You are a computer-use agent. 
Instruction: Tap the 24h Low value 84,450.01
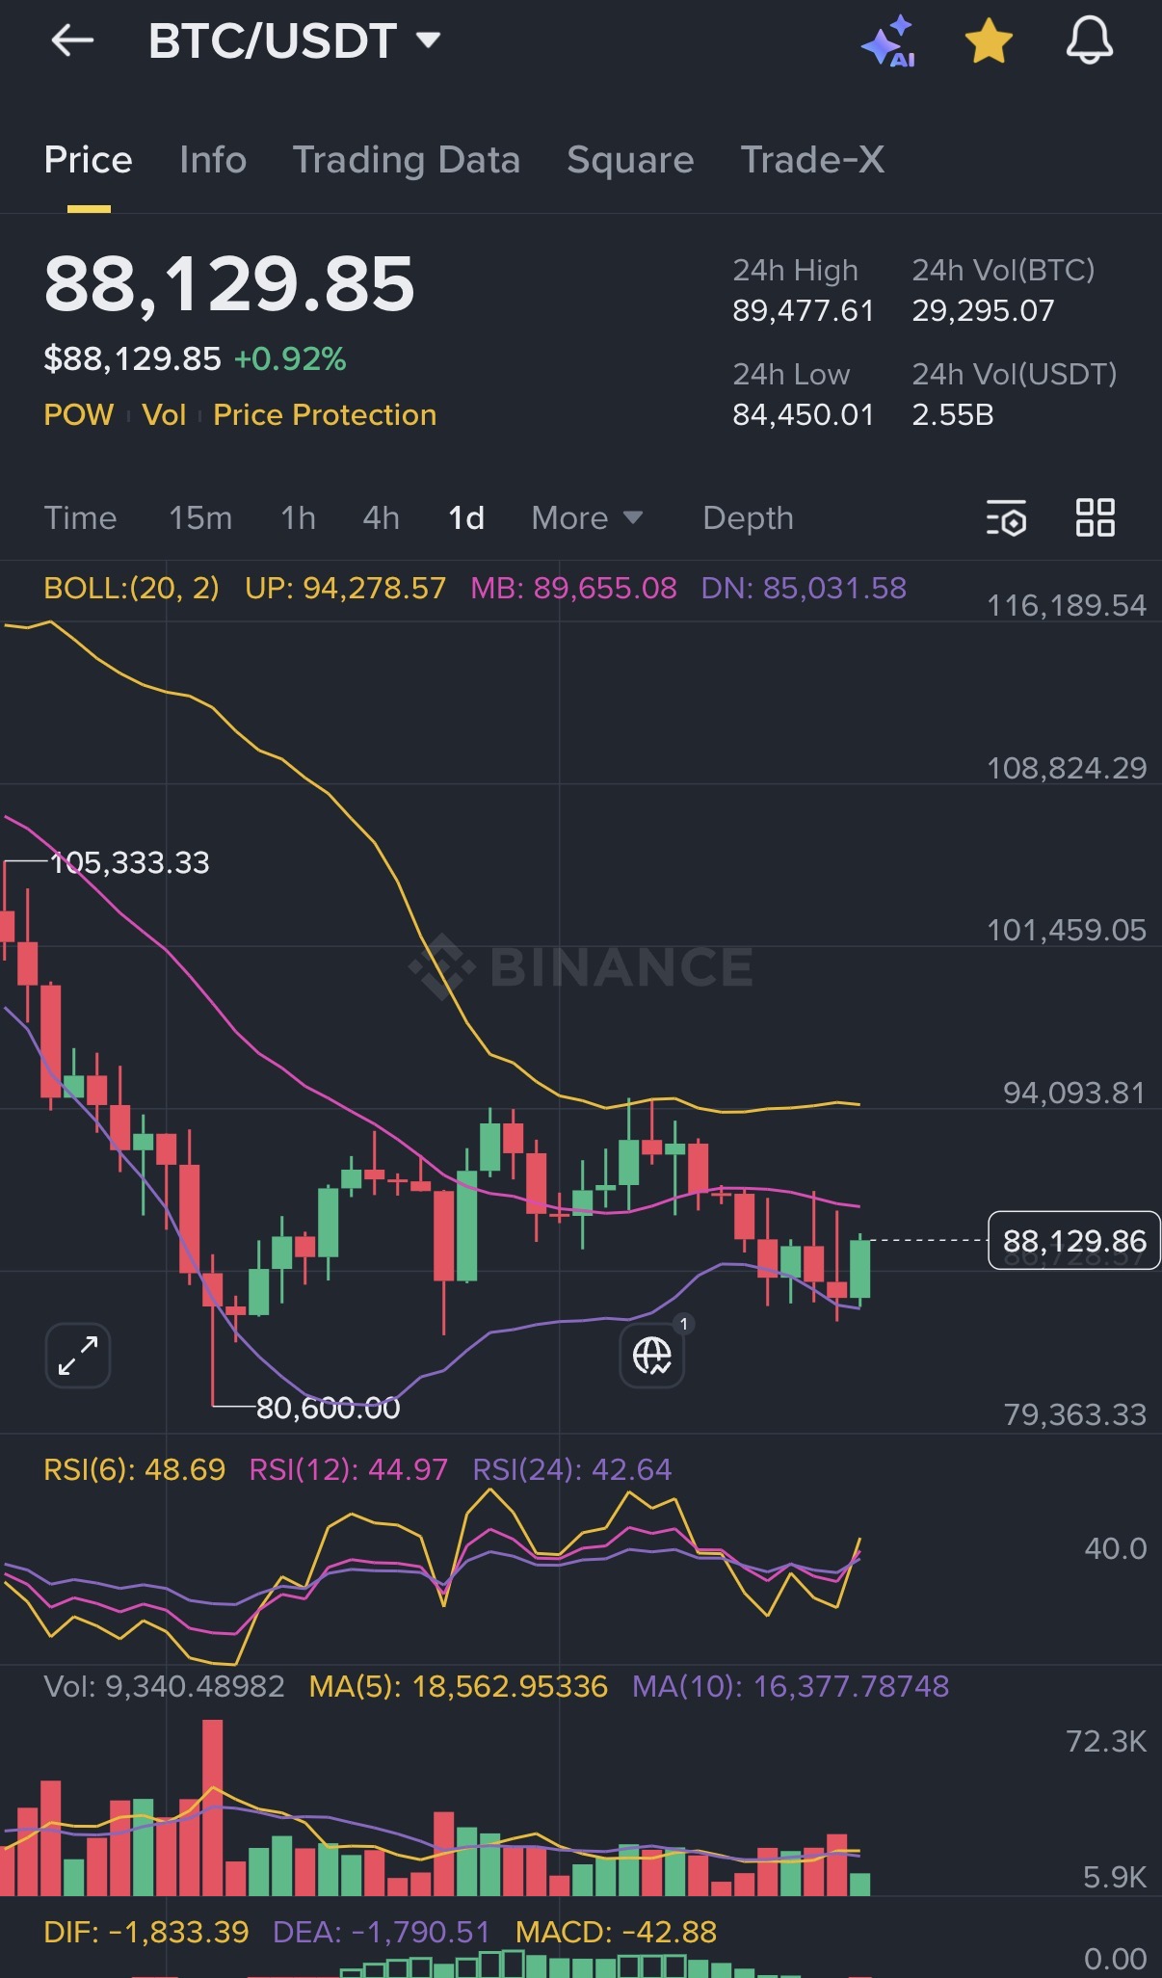pyautogui.click(x=804, y=414)
